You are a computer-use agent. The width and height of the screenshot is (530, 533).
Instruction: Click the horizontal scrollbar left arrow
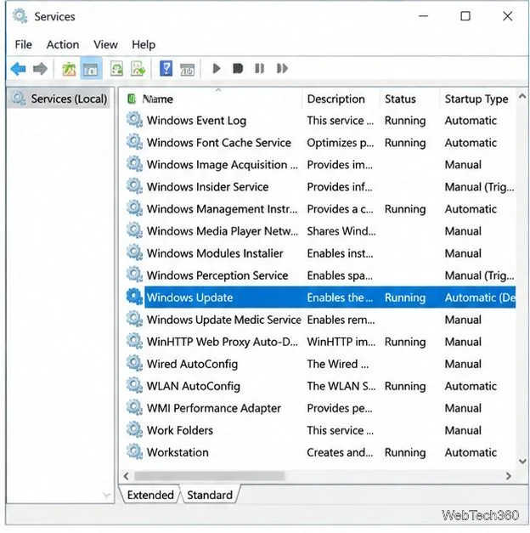click(126, 476)
